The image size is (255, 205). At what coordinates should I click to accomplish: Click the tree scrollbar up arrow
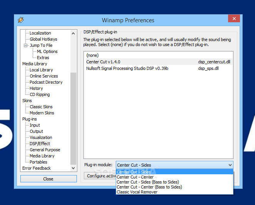point(73,33)
